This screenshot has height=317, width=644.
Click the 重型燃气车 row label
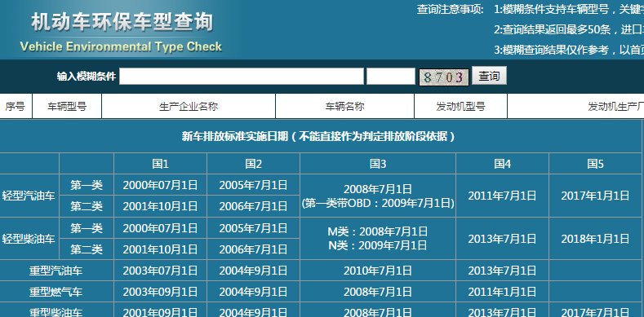[56, 292]
